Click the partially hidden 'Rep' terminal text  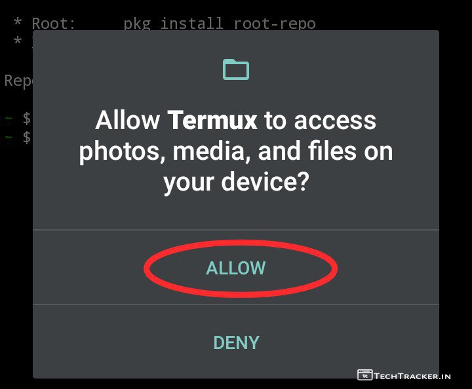(18, 81)
